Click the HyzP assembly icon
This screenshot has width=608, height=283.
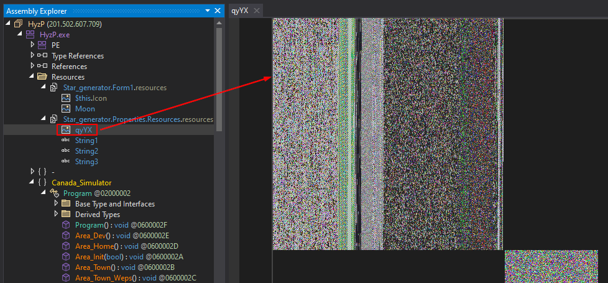click(x=18, y=24)
